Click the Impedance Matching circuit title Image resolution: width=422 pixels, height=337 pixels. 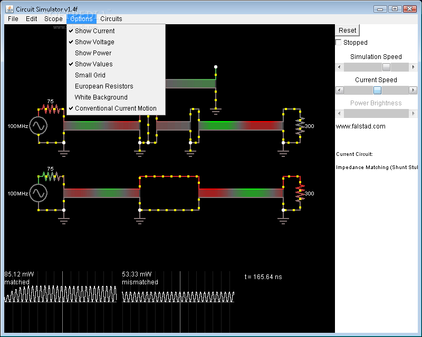click(x=377, y=167)
